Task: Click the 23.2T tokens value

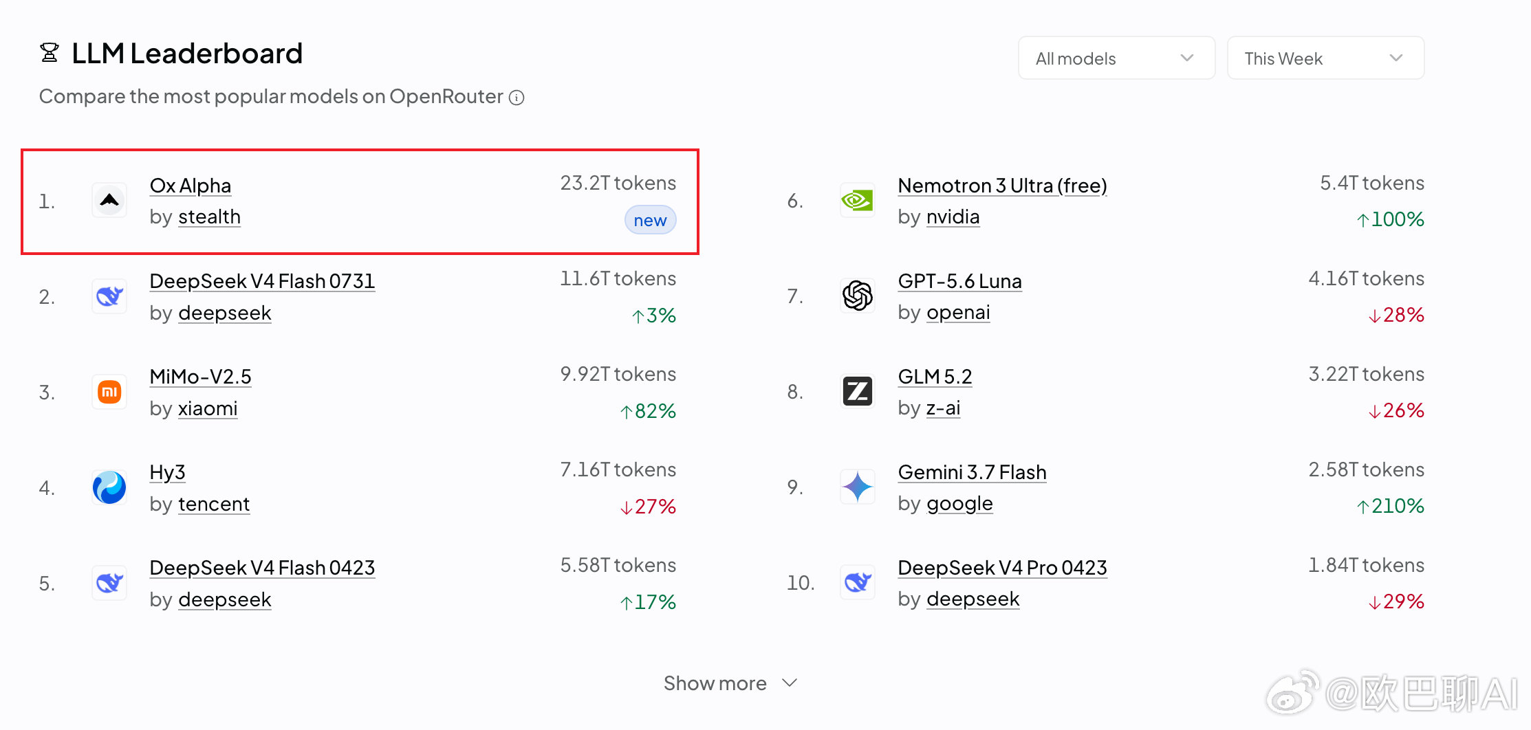Action: coord(618,184)
